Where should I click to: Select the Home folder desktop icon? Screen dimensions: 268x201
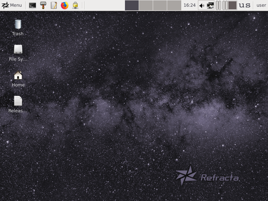[x=18, y=79]
